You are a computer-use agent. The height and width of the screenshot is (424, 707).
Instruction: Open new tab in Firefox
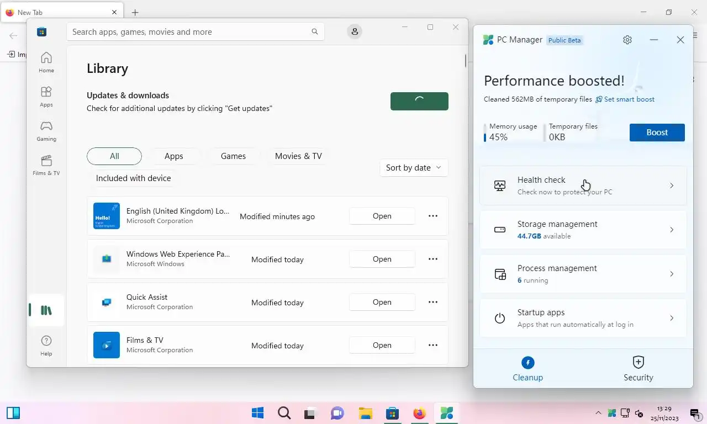(x=135, y=12)
